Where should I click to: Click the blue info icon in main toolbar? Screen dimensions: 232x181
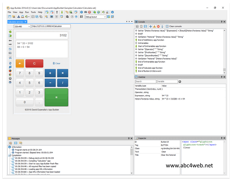tap(113, 12)
